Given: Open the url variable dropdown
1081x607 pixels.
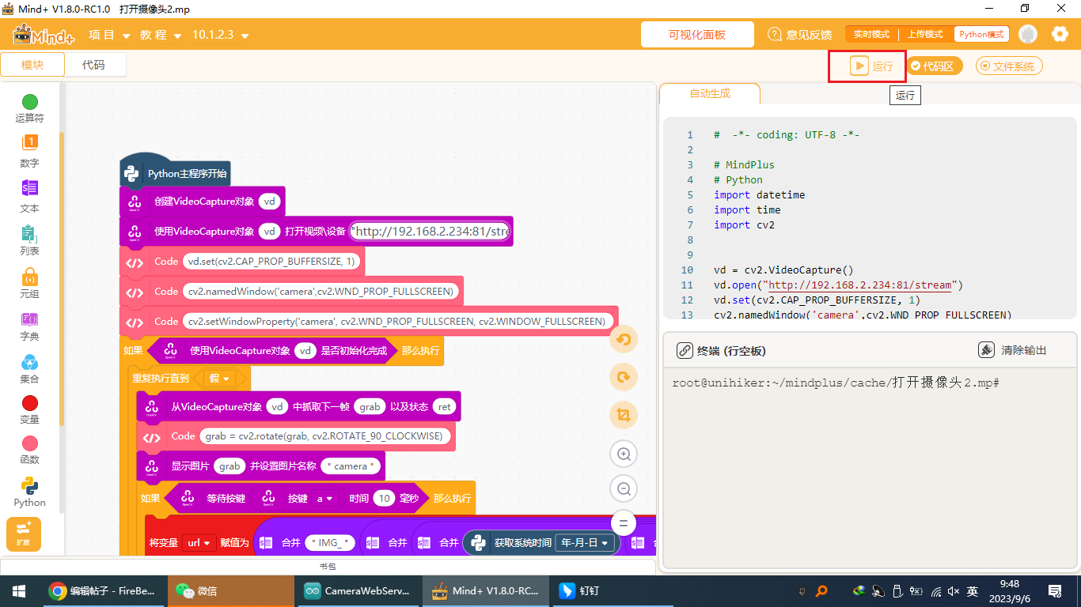Looking at the screenshot, I should pyautogui.click(x=199, y=543).
